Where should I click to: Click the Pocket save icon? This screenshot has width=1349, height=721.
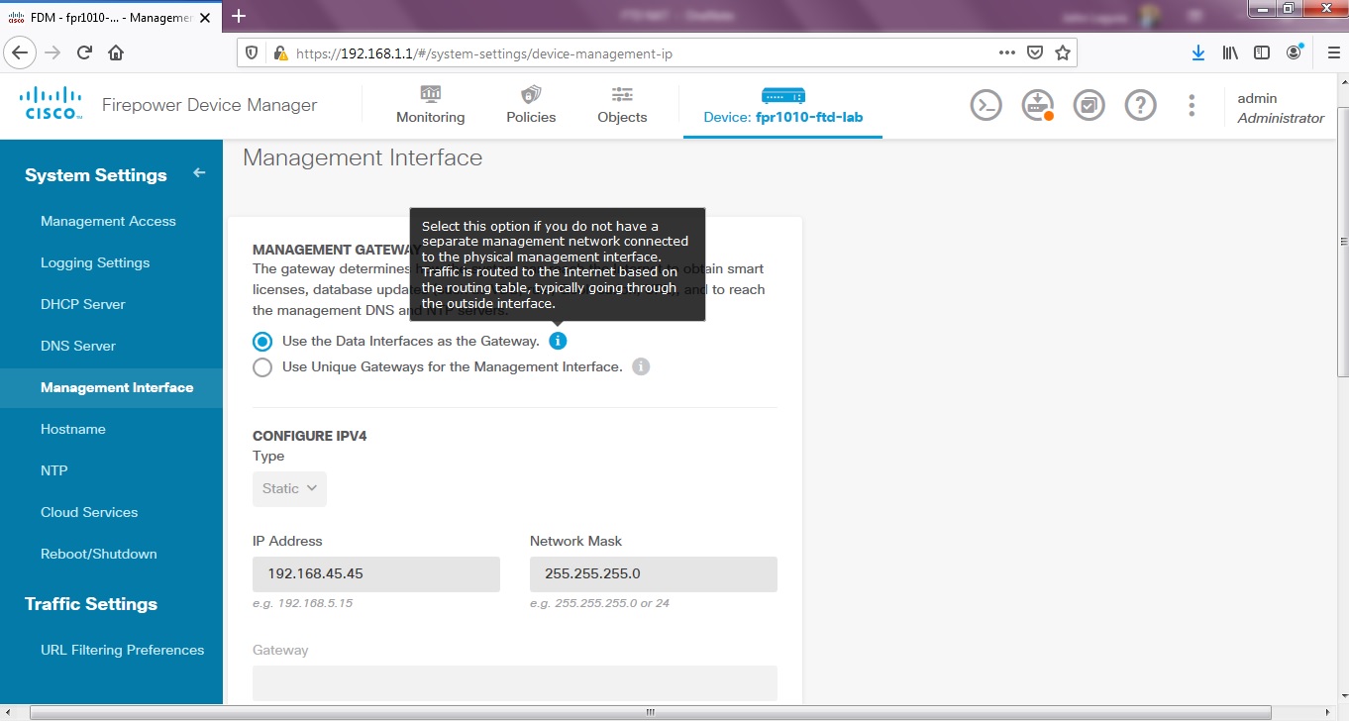click(1035, 53)
